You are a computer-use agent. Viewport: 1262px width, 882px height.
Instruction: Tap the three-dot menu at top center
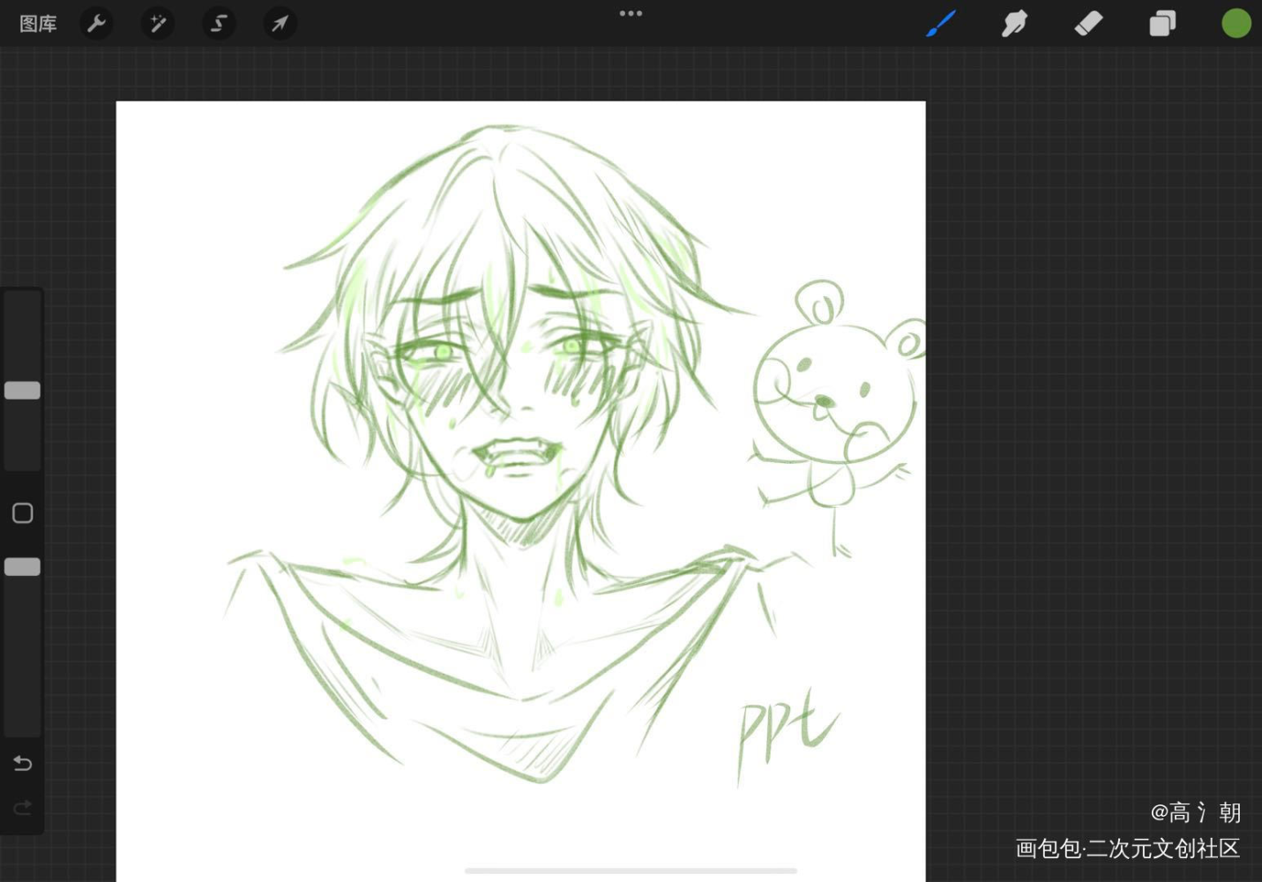click(631, 13)
